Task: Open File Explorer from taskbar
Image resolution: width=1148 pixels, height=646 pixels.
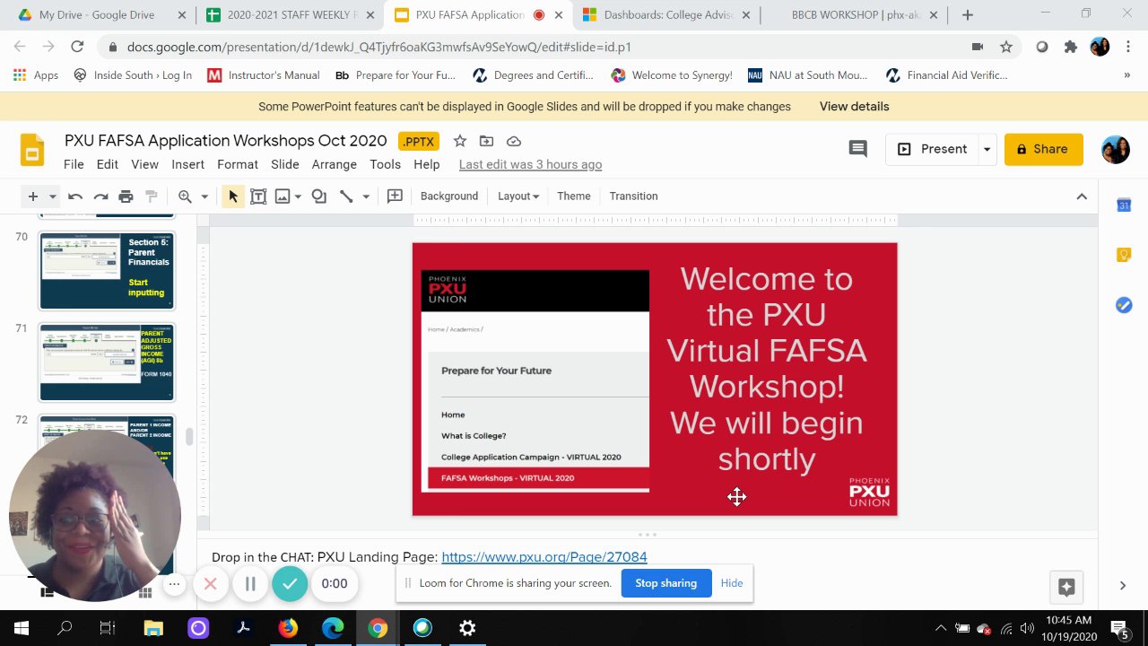Action: [x=153, y=628]
